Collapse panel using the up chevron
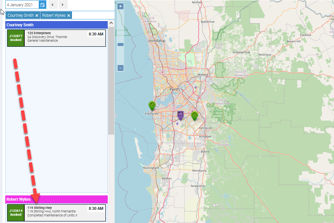334x223 pixels. [x=111, y=23]
